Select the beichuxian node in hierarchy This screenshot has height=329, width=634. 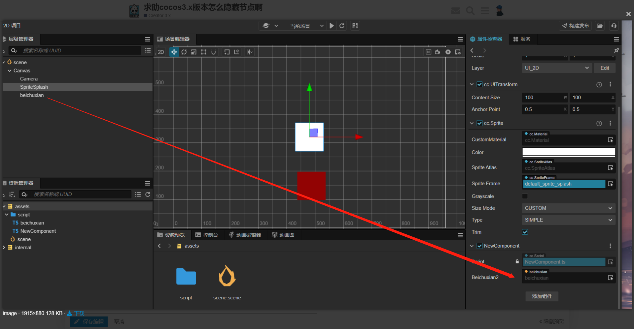coord(32,95)
